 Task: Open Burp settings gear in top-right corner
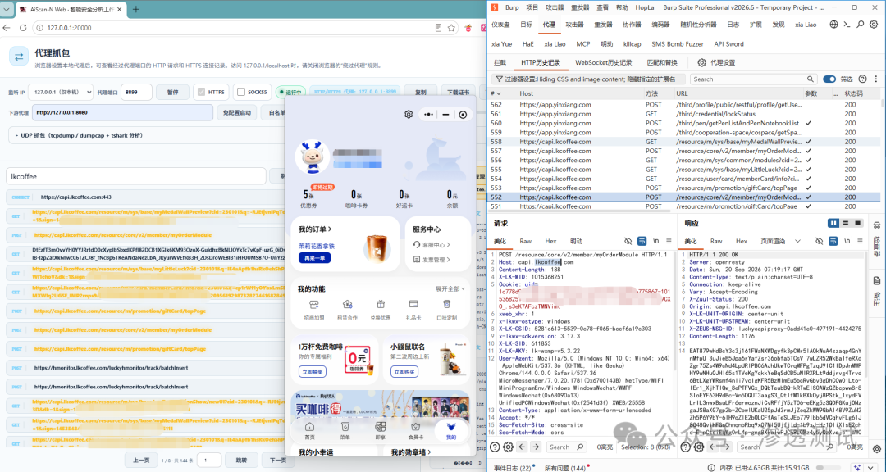(x=872, y=25)
